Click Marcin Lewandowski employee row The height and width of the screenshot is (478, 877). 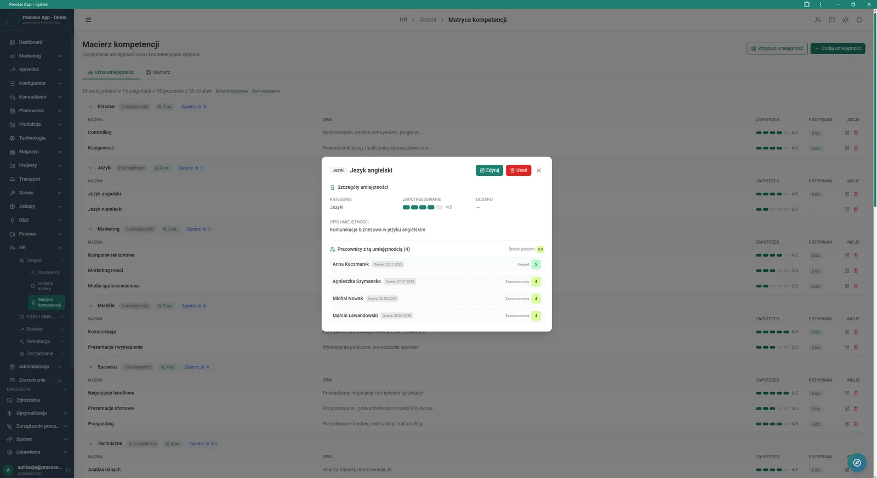tap(436, 316)
